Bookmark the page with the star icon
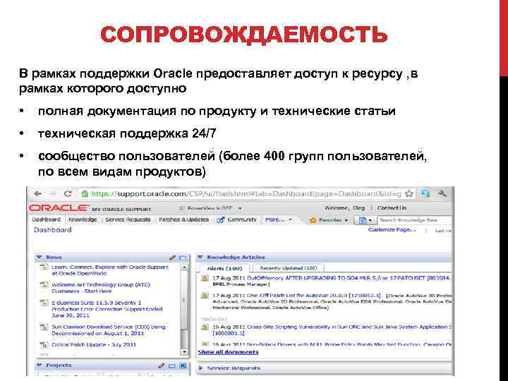 [x=409, y=194]
